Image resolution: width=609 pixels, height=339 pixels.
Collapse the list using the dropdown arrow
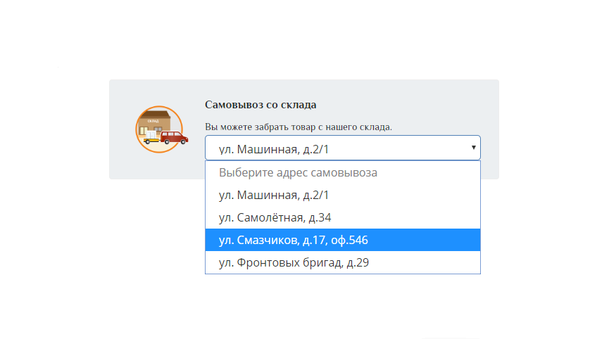[474, 148]
